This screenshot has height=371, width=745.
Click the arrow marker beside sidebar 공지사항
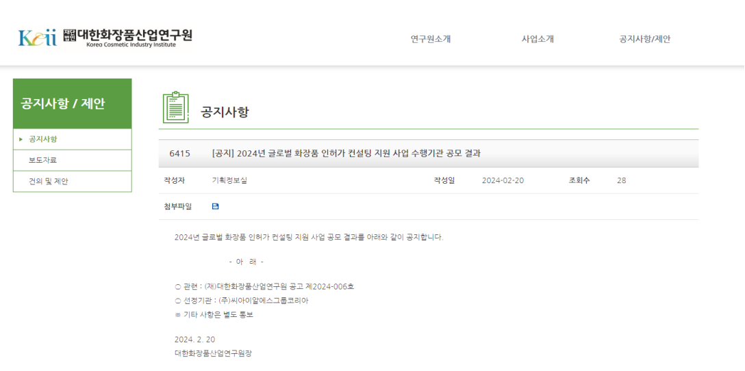21,139
